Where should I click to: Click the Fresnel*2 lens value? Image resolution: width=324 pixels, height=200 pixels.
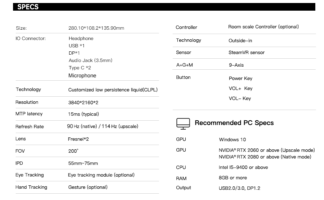point(78,139)
